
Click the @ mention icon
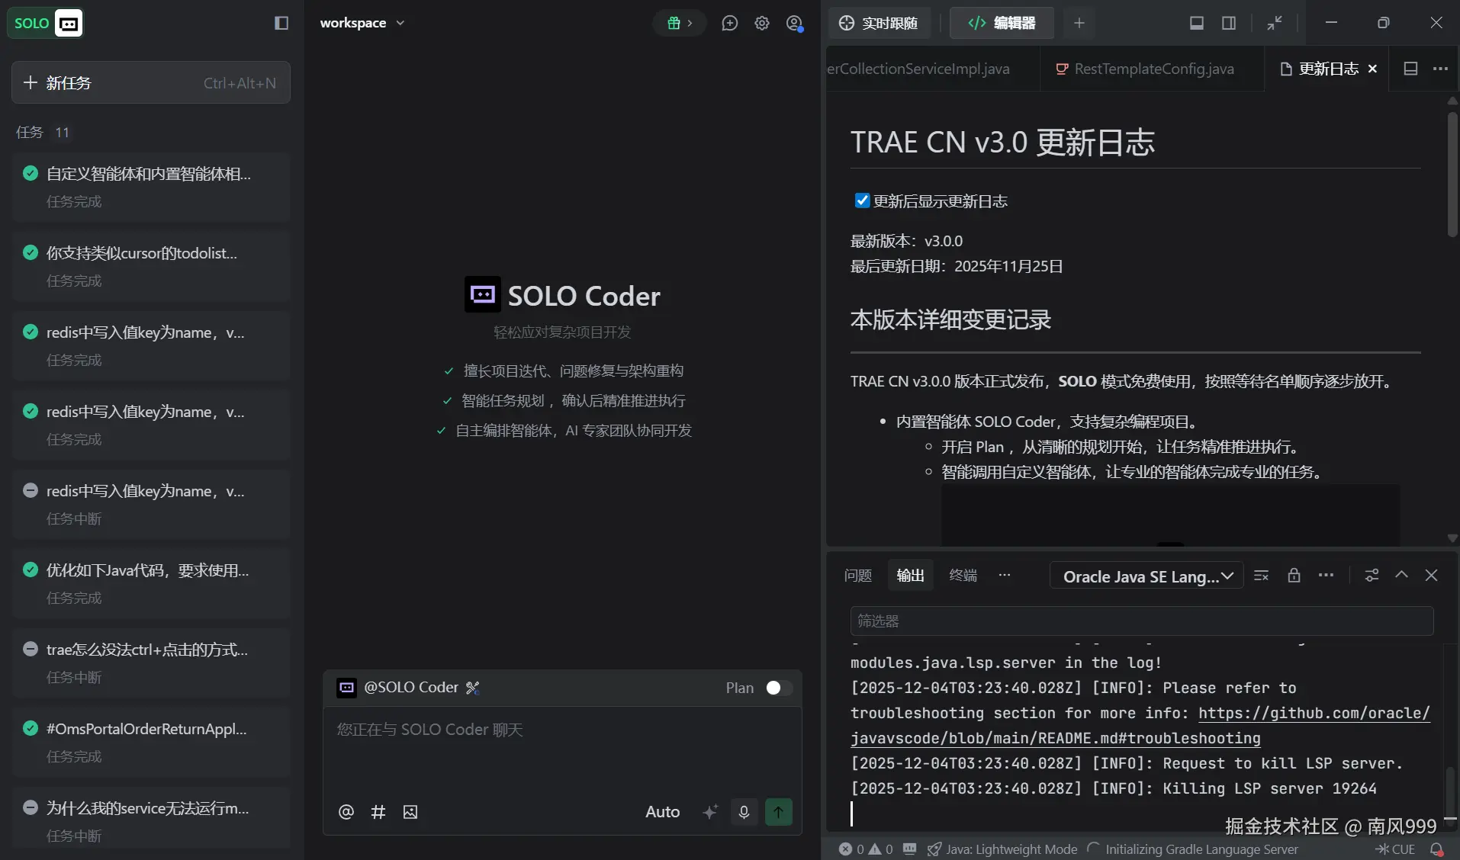click(x=346, y=812)
